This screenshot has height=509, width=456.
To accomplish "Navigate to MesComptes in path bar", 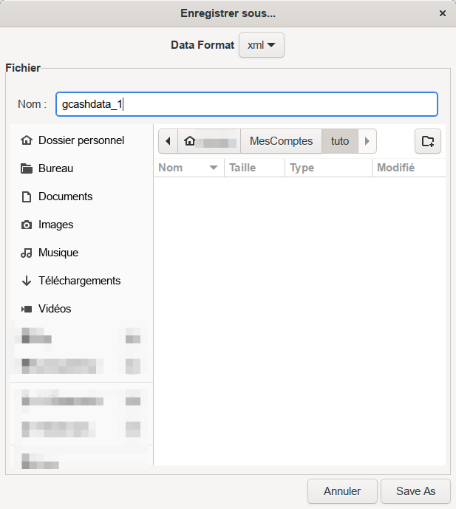I will [x=281, y=141].
